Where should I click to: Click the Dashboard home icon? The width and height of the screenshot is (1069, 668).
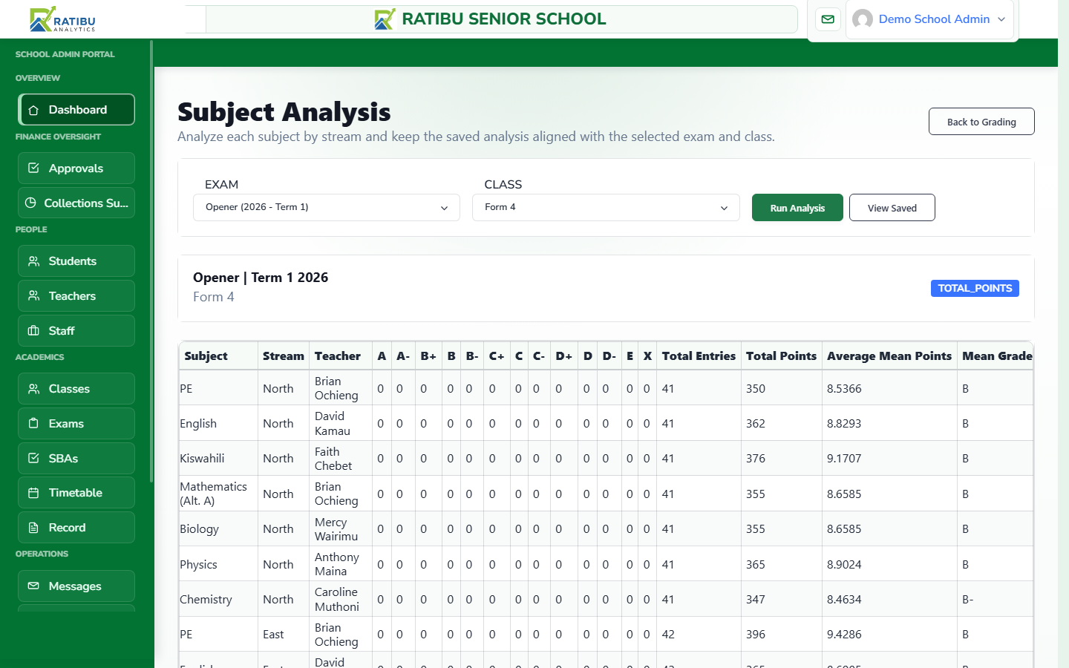point(33,110)
